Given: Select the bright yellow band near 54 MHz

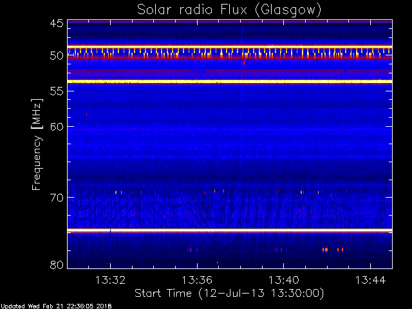Looking at the screenshot, I should 229,82.
